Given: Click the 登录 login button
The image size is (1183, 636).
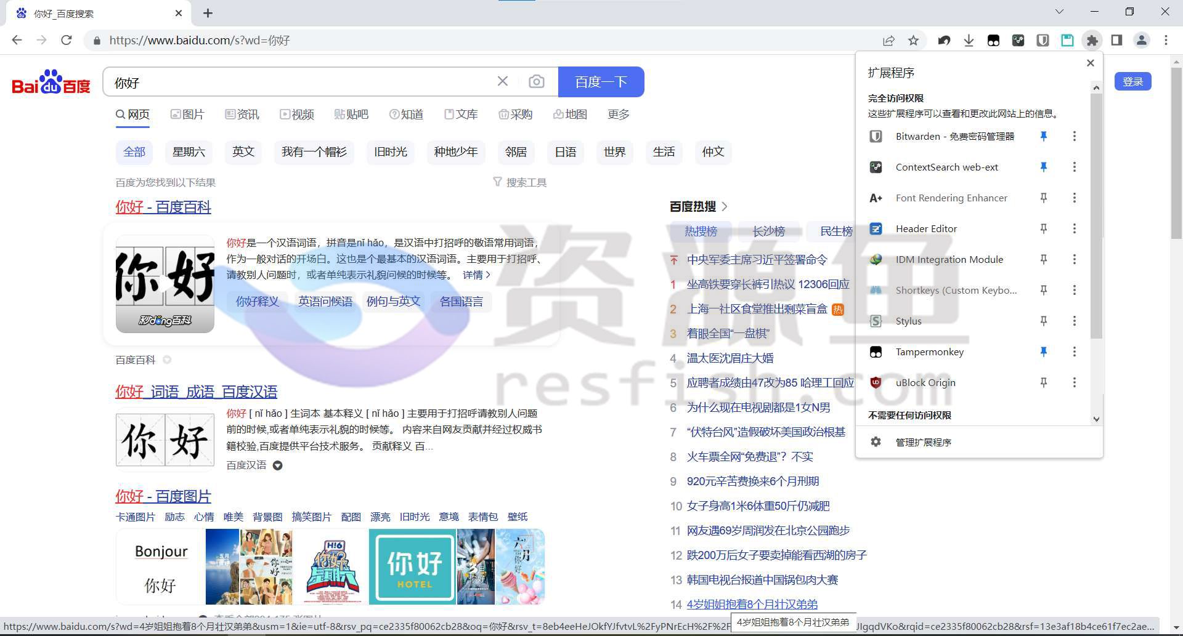Looking at the screenshot, I should coord(1132,82).
